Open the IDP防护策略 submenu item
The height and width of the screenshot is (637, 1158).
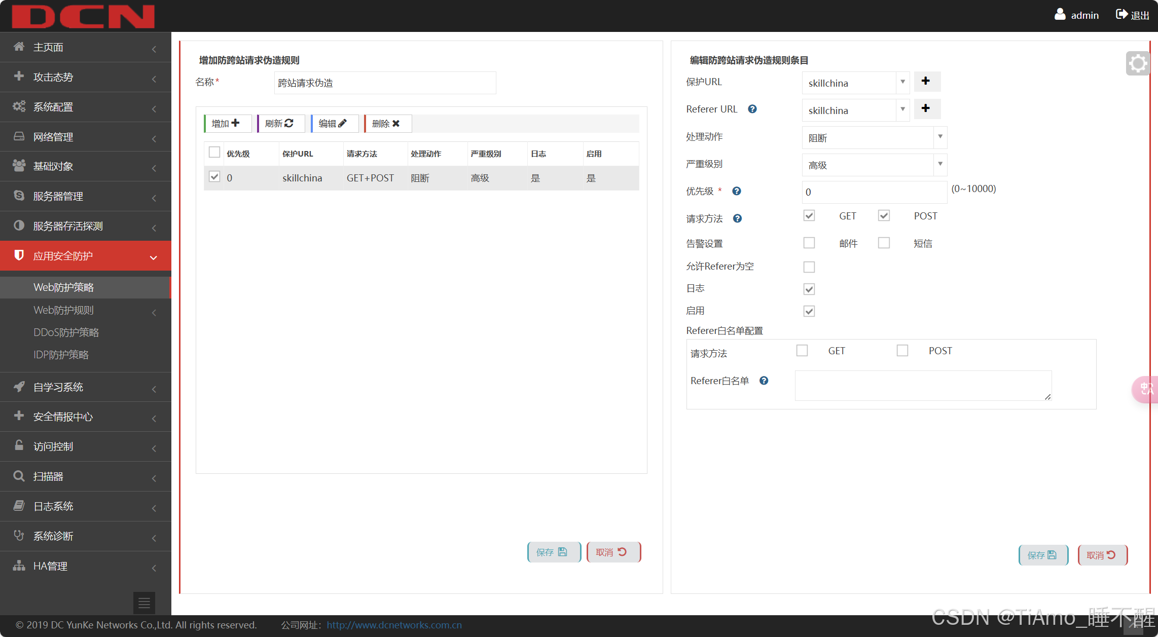[85, 355]
